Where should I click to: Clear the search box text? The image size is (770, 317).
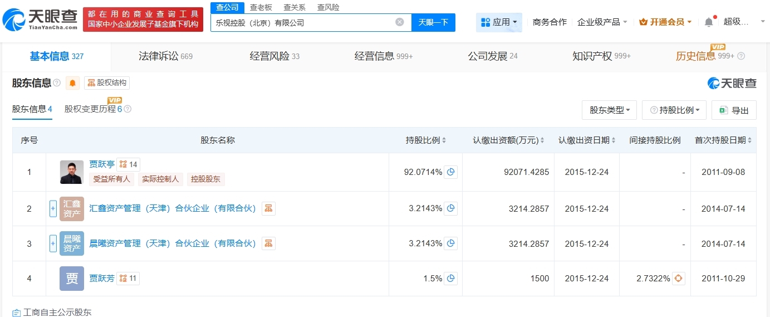click(x=400, y=22)
